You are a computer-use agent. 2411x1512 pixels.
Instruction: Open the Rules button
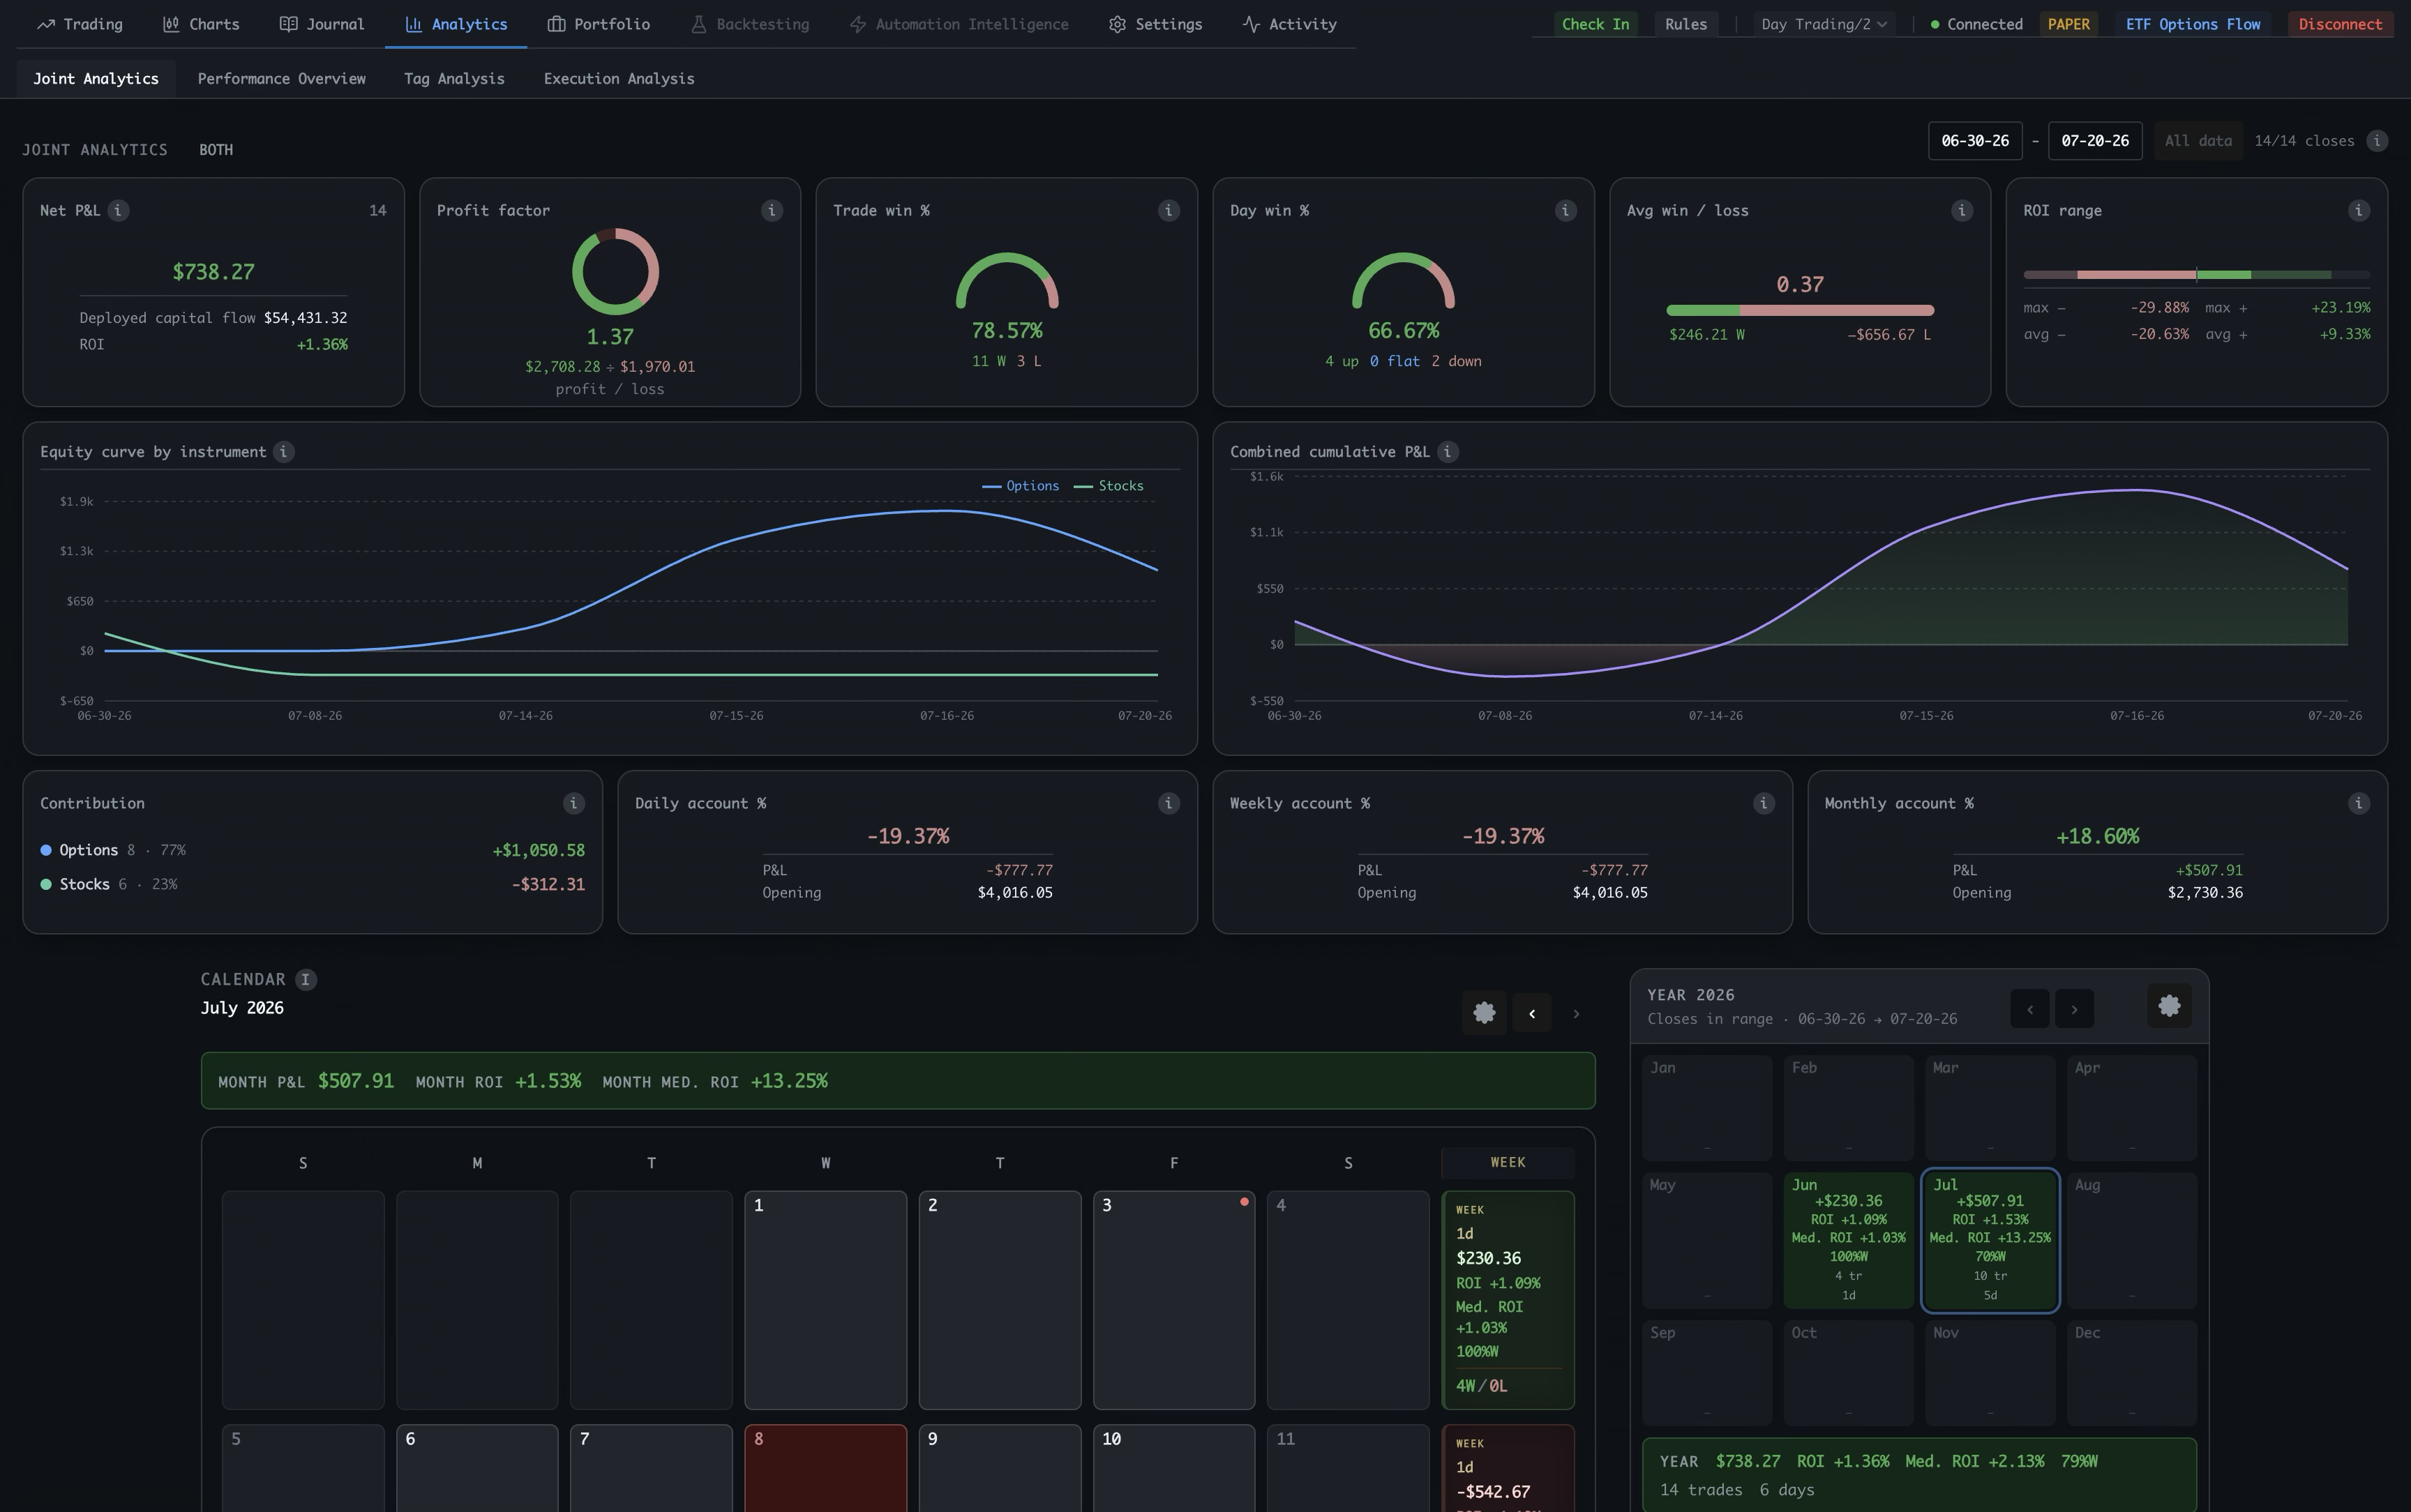coord(1686,24)
